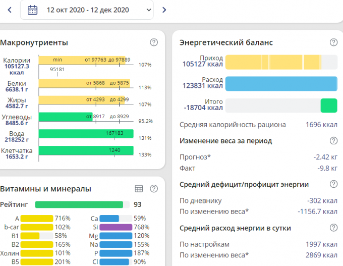
Task: Show help for Изменение веса за период
Action: click(x=333, y=141)
